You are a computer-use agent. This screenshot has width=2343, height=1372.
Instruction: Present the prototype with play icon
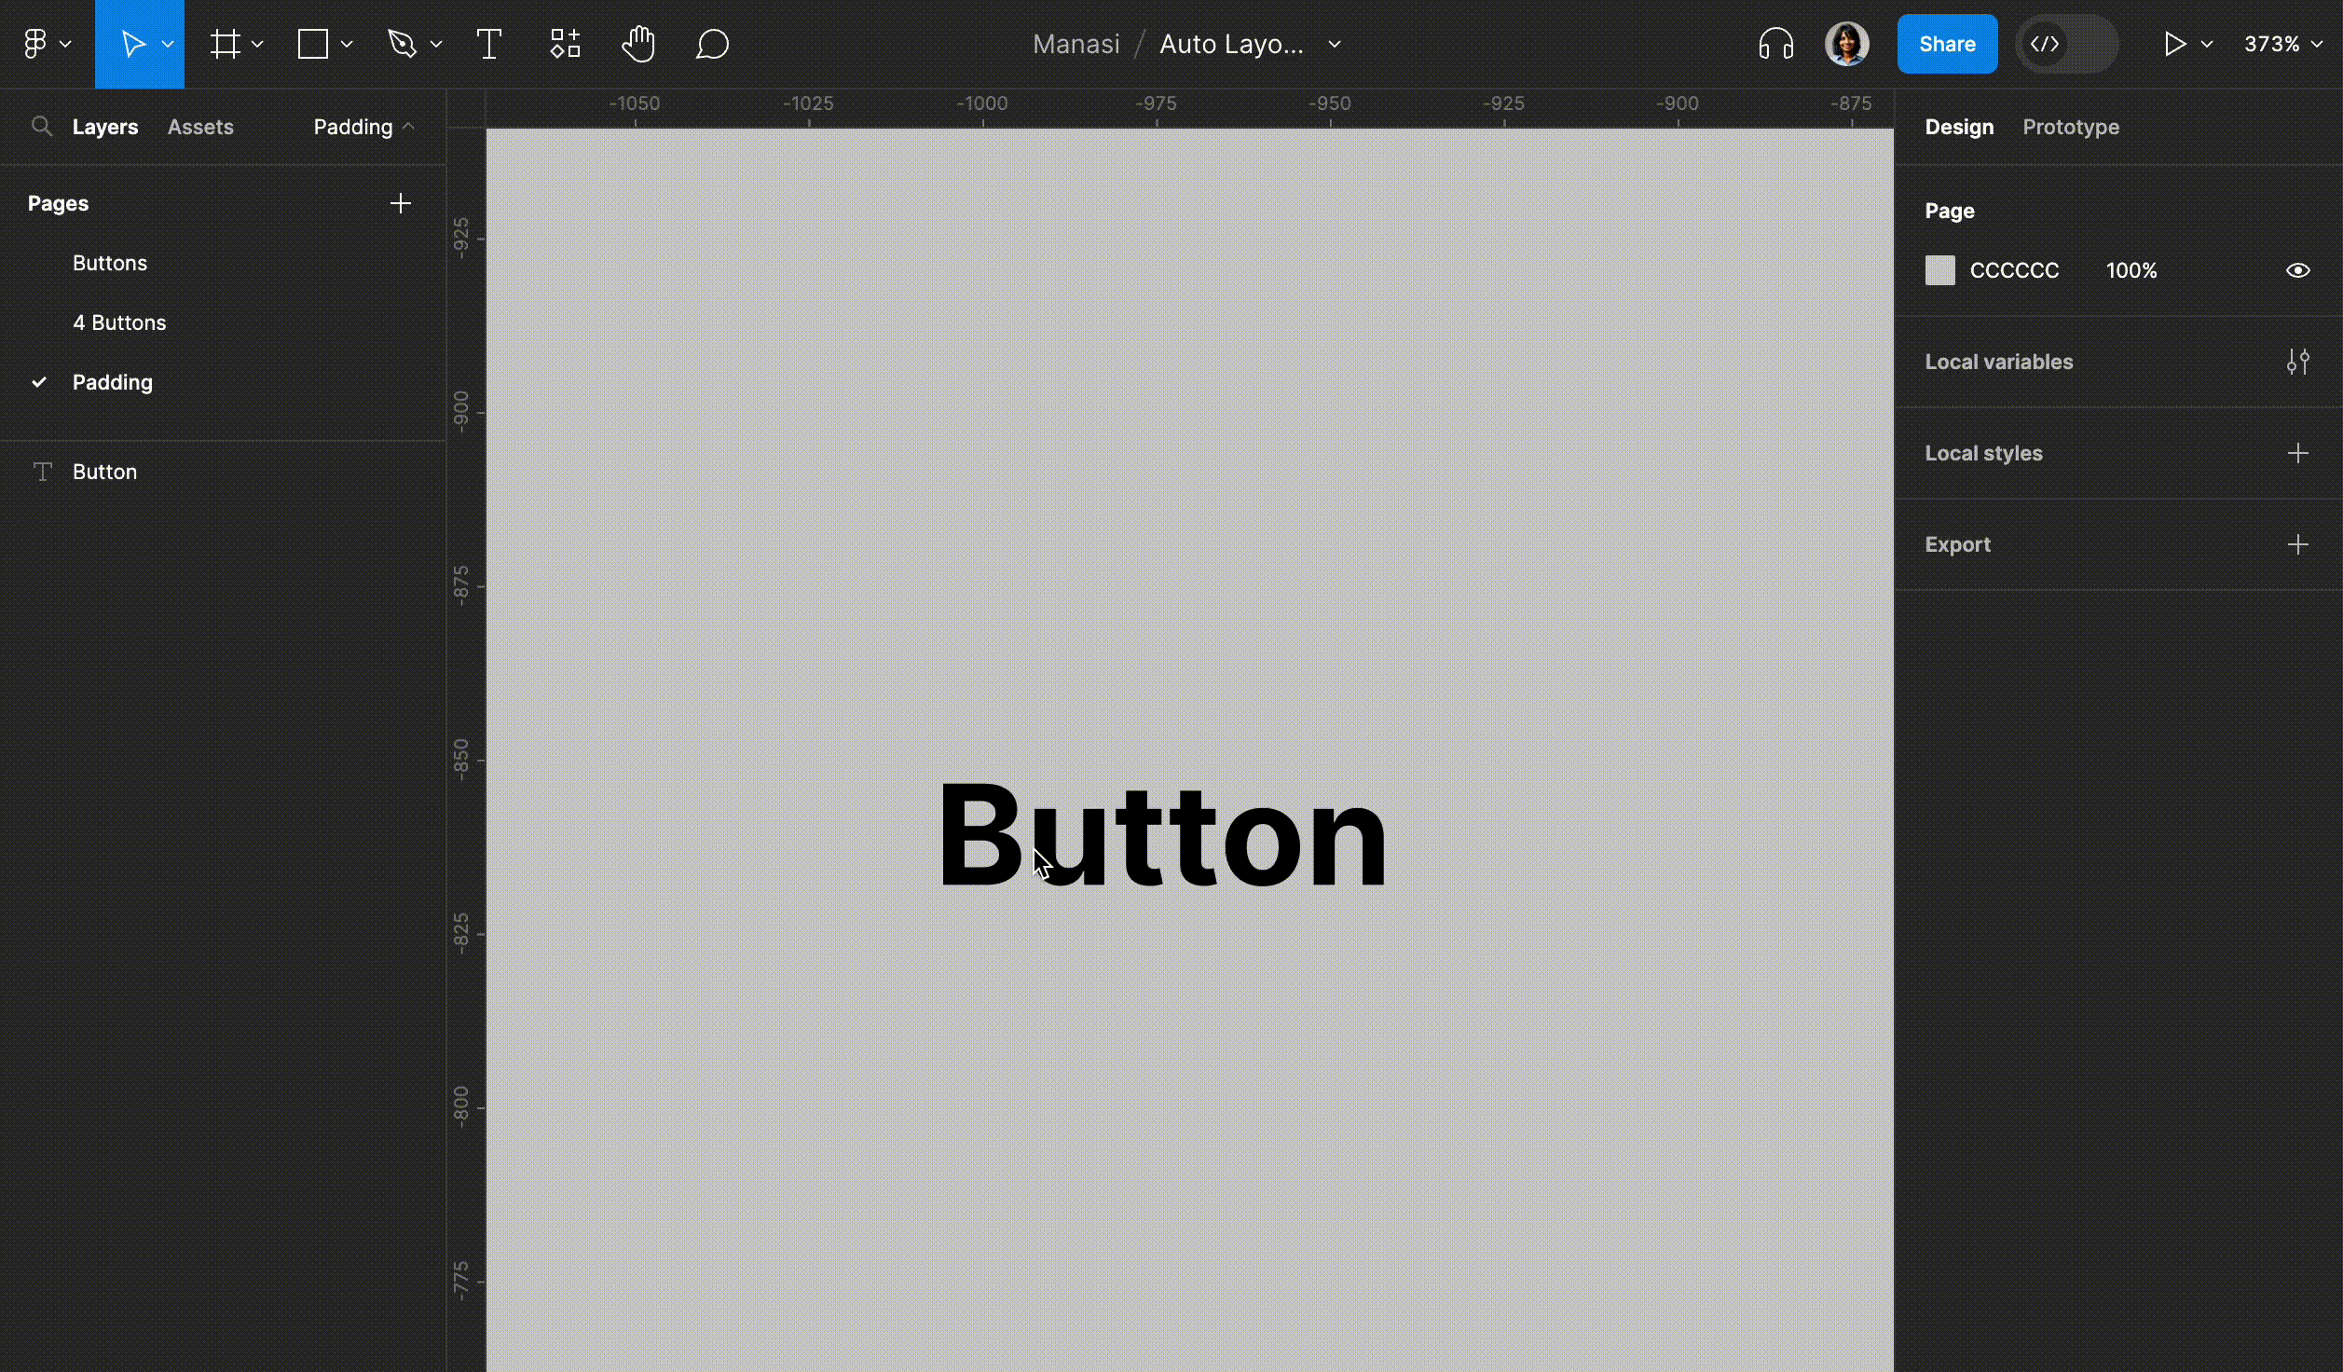pos(2174,44)
